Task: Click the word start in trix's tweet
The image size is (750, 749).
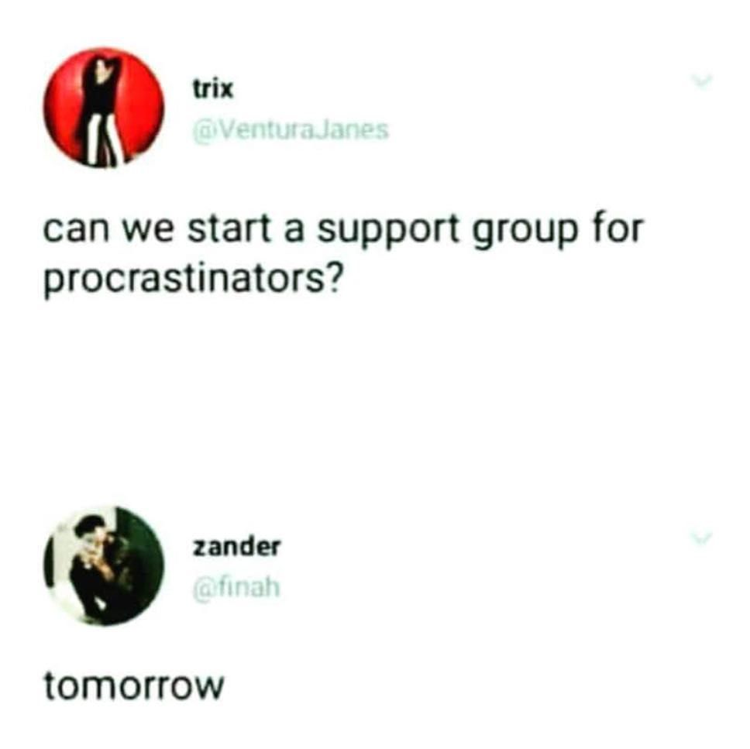Action: pyautogui.click(x=229, y=228)
